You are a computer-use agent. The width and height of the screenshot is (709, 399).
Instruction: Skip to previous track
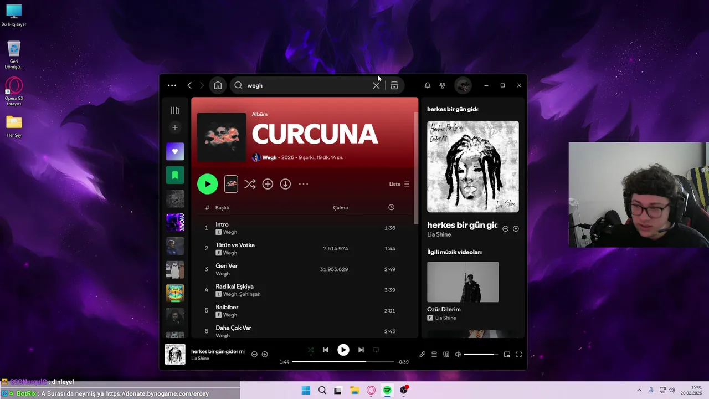click(326, 350)
